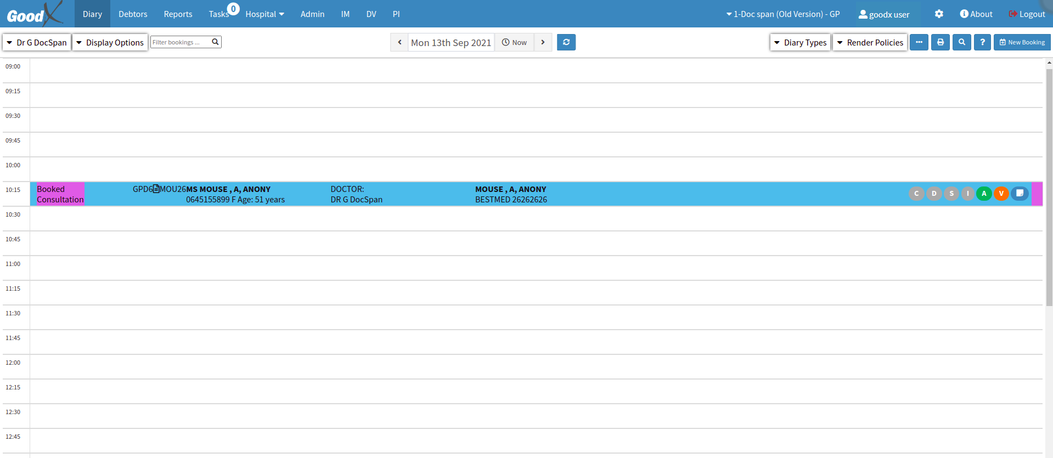Click the Filter bookings input field
Image resolution: width=1053 pixels, height=458 pixels.
(180, 42)
